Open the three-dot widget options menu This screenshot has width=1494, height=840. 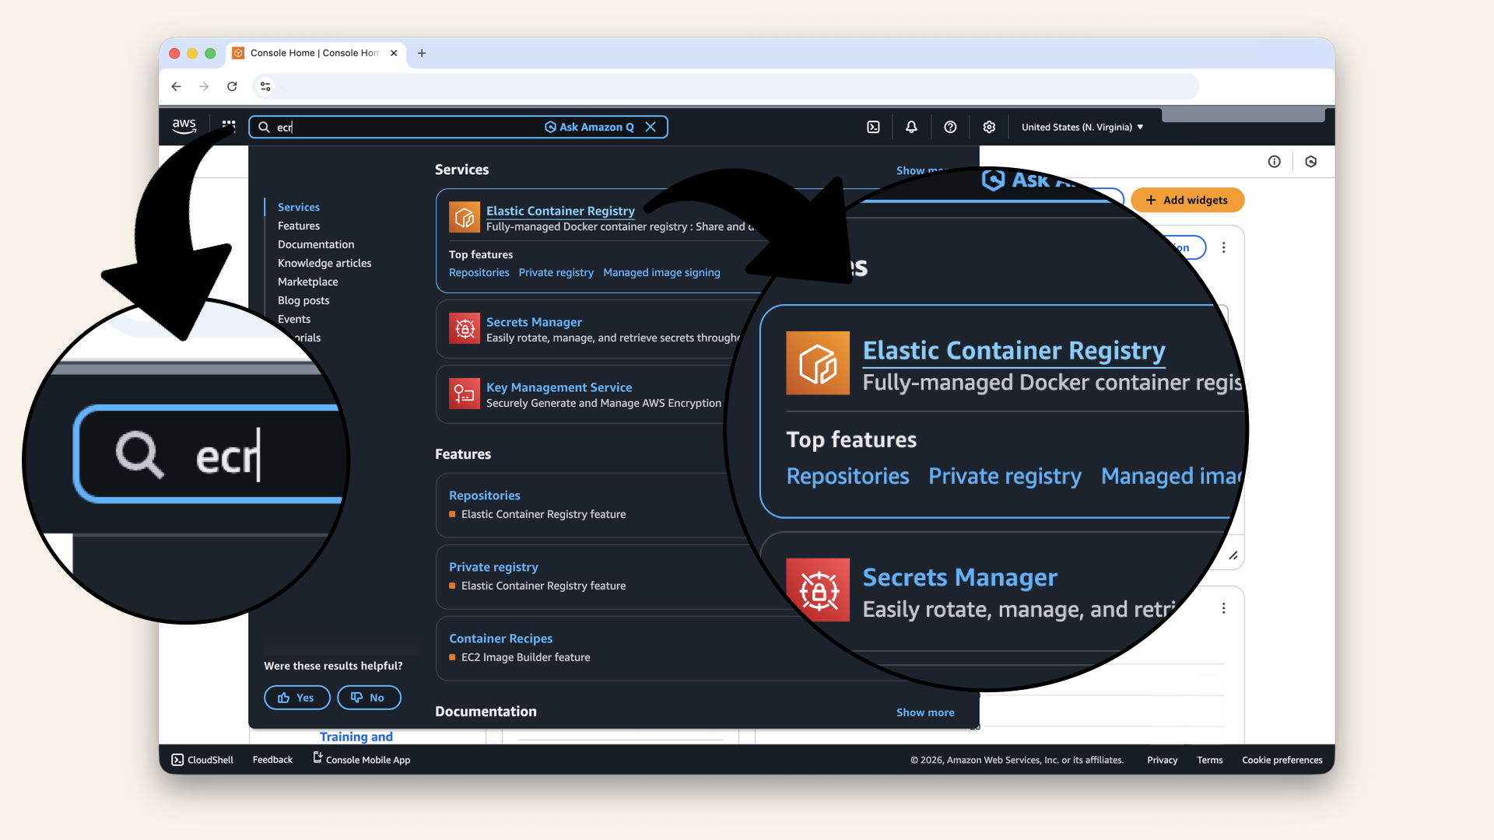[x=1224, y=247]
